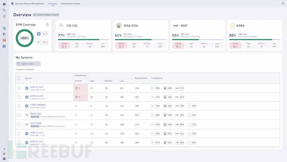
Task: Open the blue hexagon app in sidebar
Action: (x=4, y=34)
